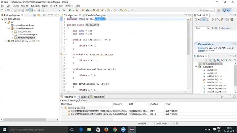Open the Navigate menu
The image size is (237, 133).
pyautogui.click(x=36, y=6)
